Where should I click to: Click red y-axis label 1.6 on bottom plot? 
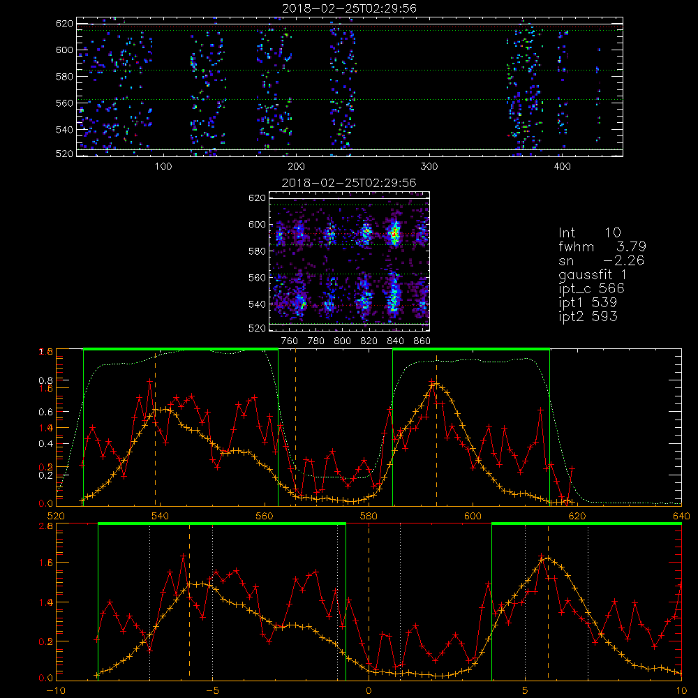(46, 563)
